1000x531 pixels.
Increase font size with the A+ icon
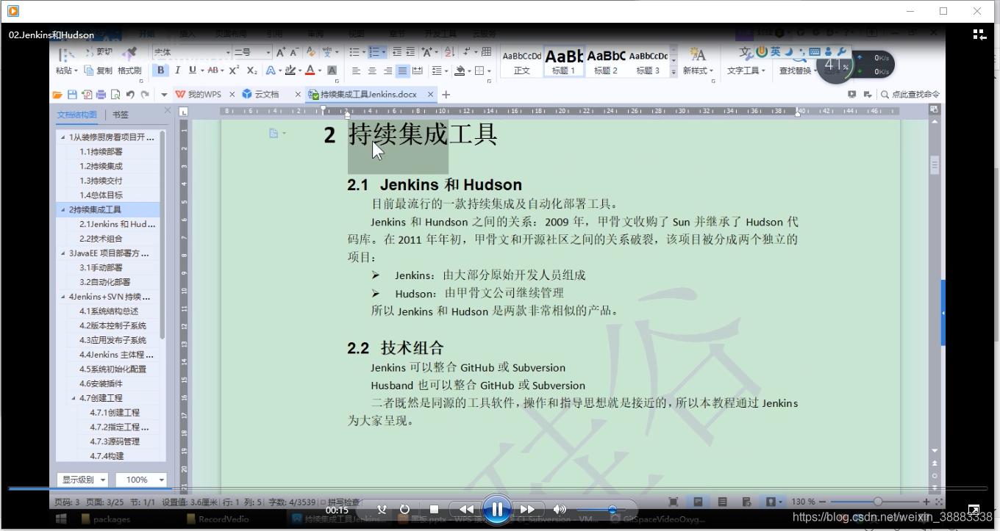click(x=281, y=52)
